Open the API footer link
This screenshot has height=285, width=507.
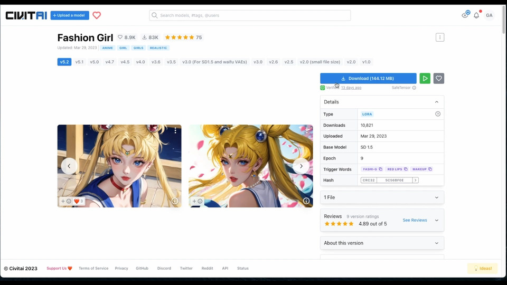225,268
